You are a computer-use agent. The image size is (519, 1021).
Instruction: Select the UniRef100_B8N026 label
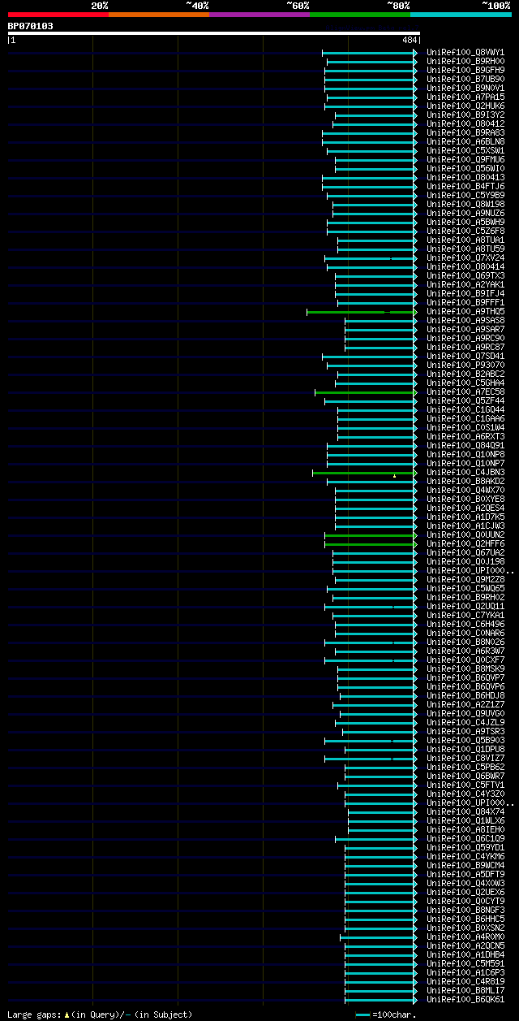click(x=465, y=642)
